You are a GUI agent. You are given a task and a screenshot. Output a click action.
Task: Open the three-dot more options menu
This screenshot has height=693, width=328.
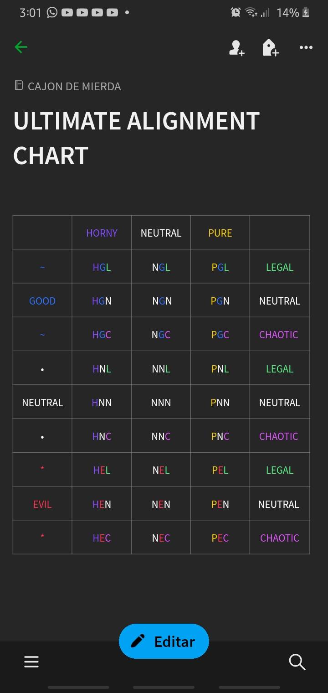[x=306, y=47]
